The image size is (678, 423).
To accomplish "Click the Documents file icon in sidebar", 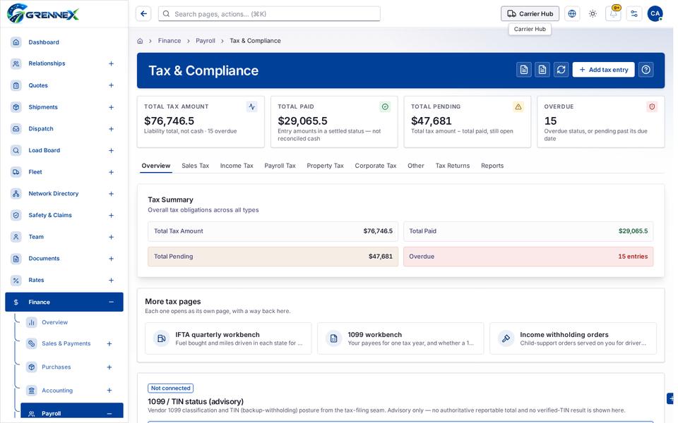I will click(x=16, y=259).
